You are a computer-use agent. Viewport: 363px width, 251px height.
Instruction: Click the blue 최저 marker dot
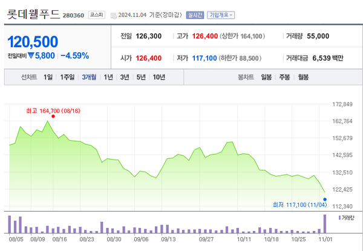click(x=325, y=199)
